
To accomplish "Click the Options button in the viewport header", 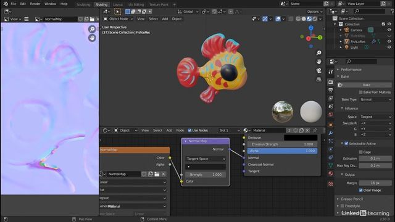I will pyautogui.click(x=315, y=12).
